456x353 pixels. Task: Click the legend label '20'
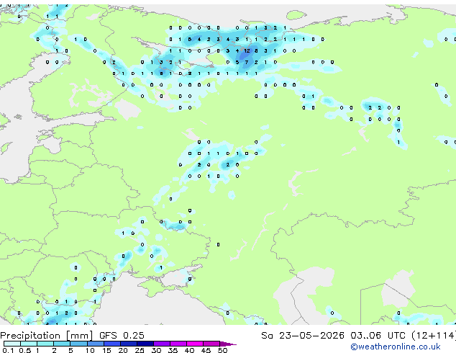[x=123, y=350]
